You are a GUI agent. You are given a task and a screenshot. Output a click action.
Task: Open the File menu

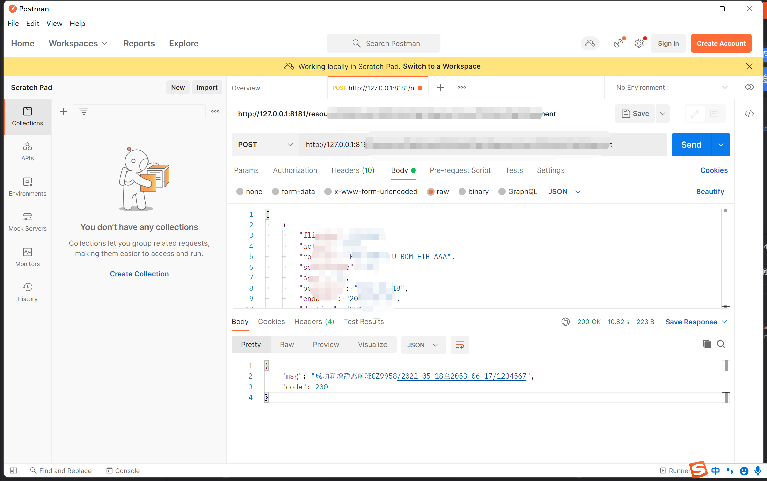(13, 23)
